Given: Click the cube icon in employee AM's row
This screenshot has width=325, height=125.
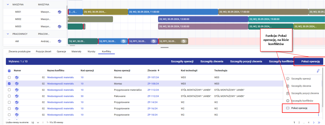Looking at the screenshot, I should [x=60, y=41].
